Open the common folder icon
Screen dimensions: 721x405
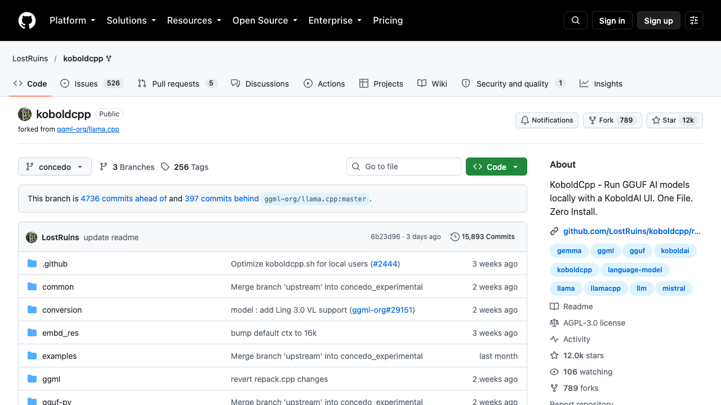tap(32, 287)
